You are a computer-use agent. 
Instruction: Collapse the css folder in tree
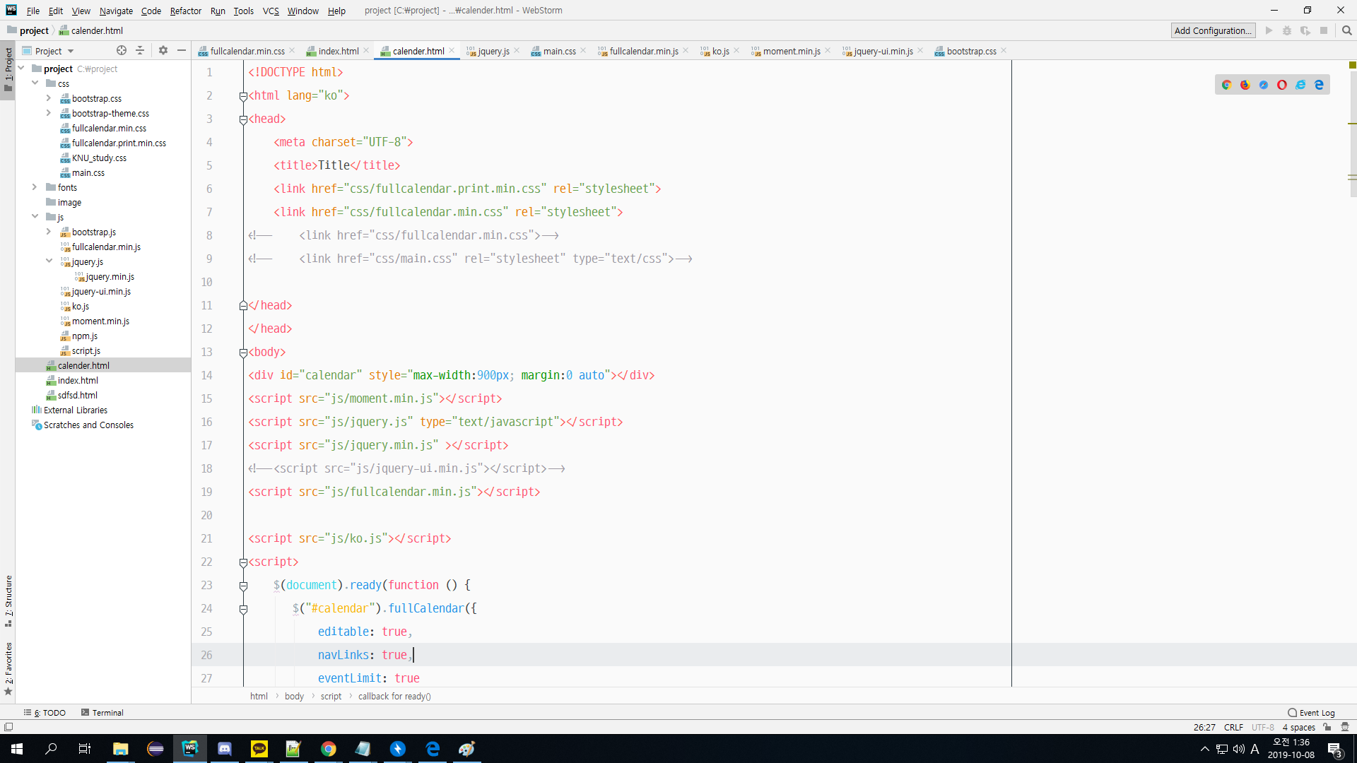tap(35, 83)
